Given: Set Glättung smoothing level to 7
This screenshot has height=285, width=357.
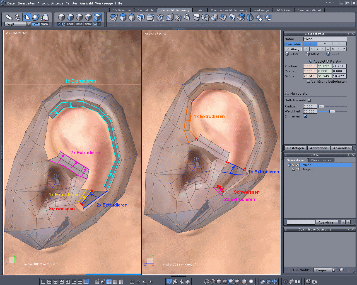Looking at the screenshot, I should tap(344, 49).
